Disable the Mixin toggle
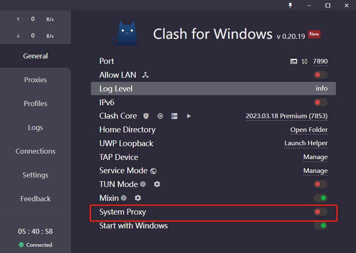The image size is (356, 253). pos(321,198)
